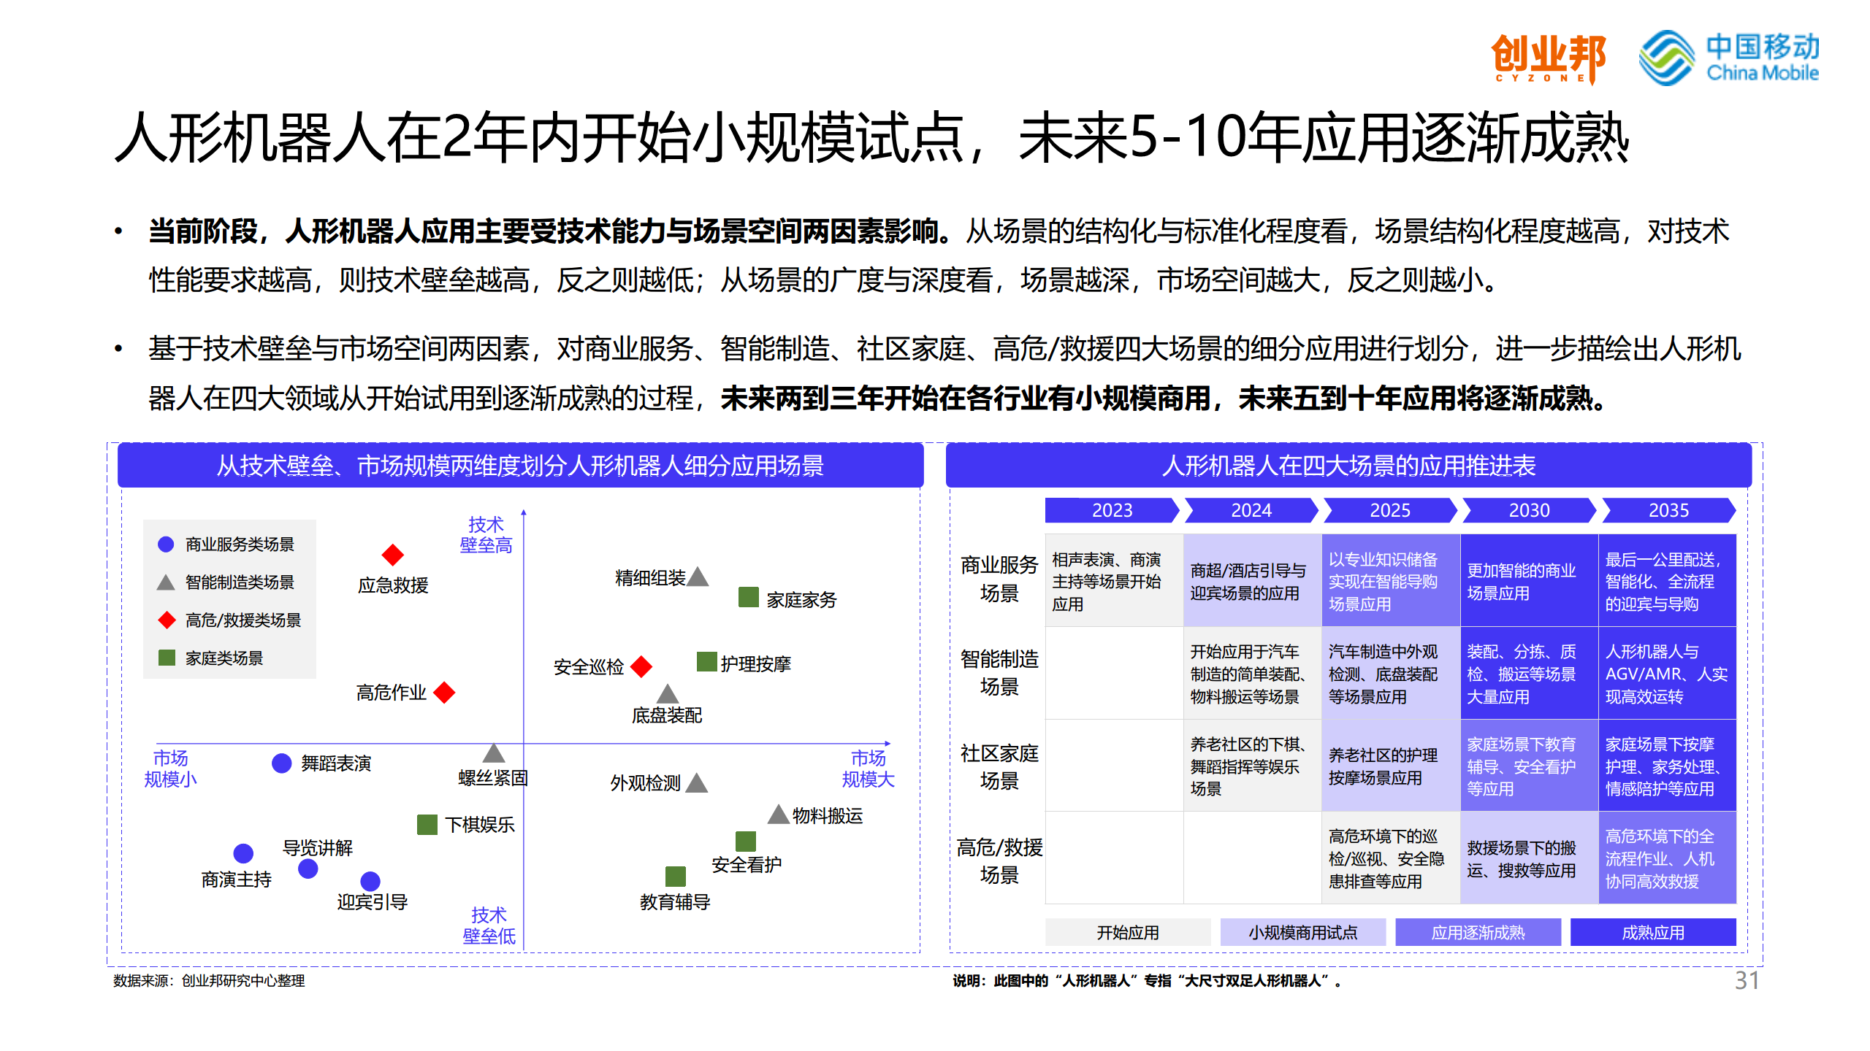The height and width of the screenshot is (1051, 1870).
Task: Click cell 最后一公里配送, 智能化、全流程的迎宾与导购
Action: pyautogui.click(x=1668, y=581)
